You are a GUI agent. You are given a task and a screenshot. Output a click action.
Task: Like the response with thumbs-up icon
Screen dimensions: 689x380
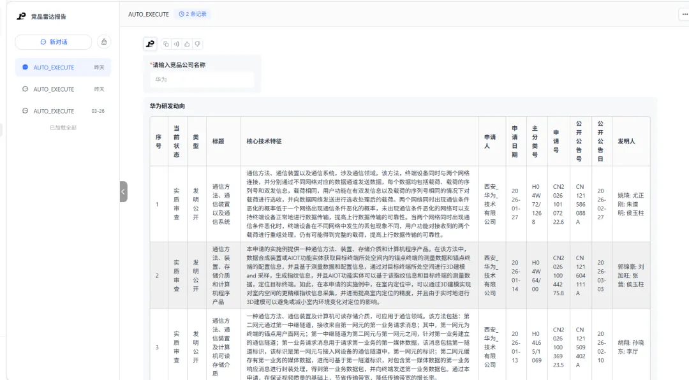(x=187, y=44)
